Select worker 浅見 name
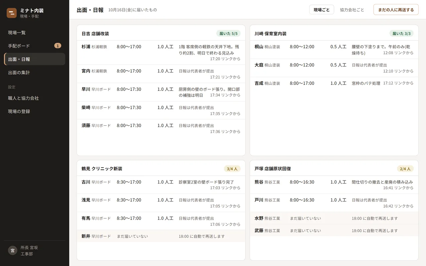This screenshot has width=426, height=266. (86, 200)
